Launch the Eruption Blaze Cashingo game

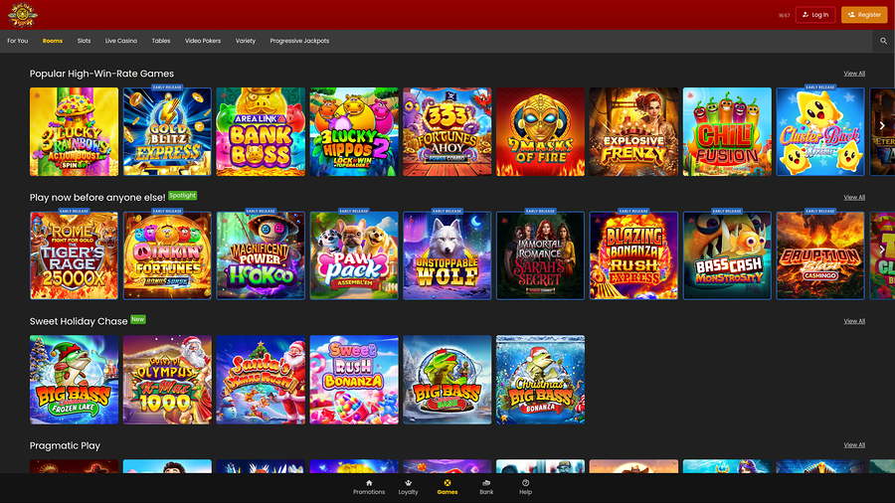click(x=820, y=255)
